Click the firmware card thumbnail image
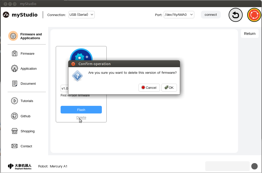262x173 pixels. pyautogui.click(x=81, y=55)
